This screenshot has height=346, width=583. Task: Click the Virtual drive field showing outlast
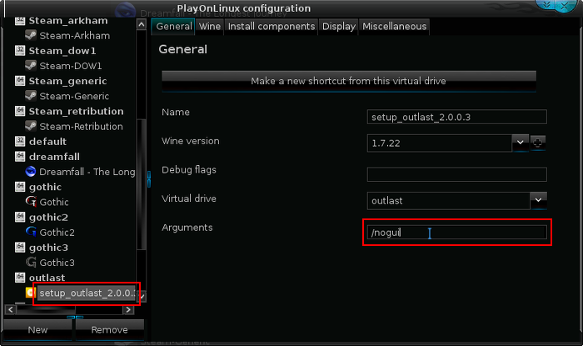(448, 201)
